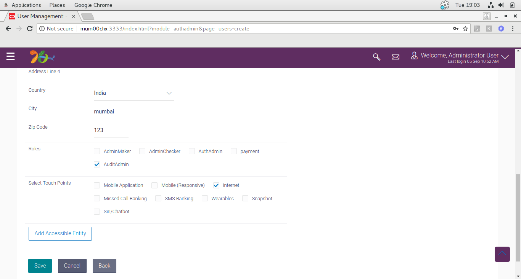Image resolution: width=521 pixels, height=279 pixels.
Task: Click Add Accessible Entity
Action: (60, 233)
